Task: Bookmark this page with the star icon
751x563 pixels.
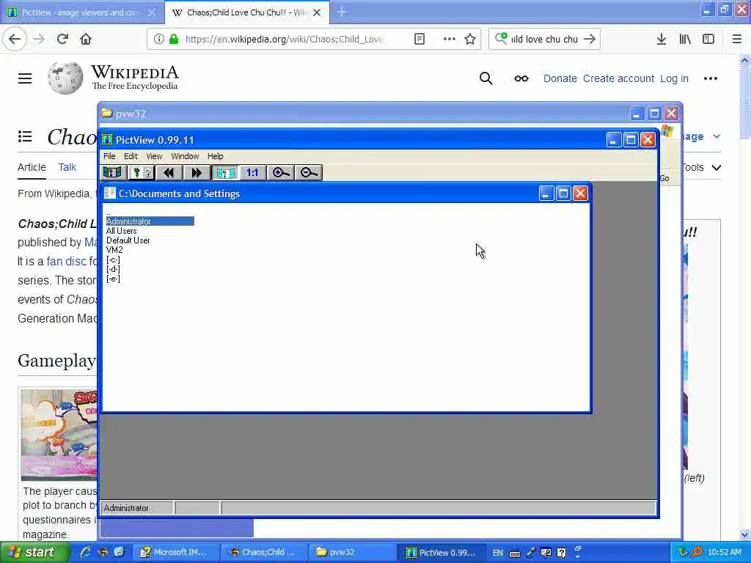Action: tap(470, 40)
